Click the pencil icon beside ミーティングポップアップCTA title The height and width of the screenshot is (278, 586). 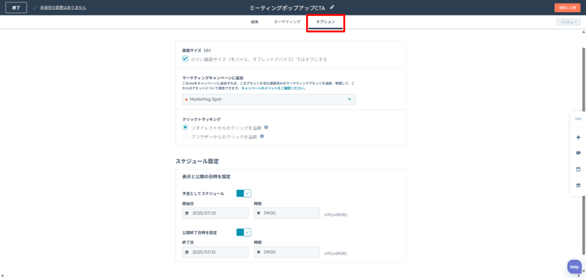(x=332, y=7)
